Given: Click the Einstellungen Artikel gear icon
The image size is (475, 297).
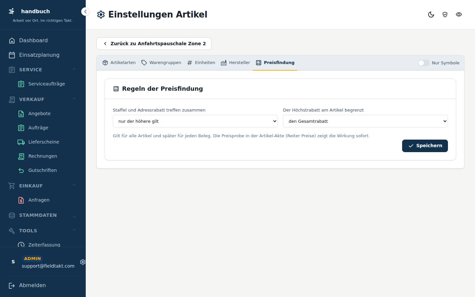Looking at the screenshot, I should 101,15.
